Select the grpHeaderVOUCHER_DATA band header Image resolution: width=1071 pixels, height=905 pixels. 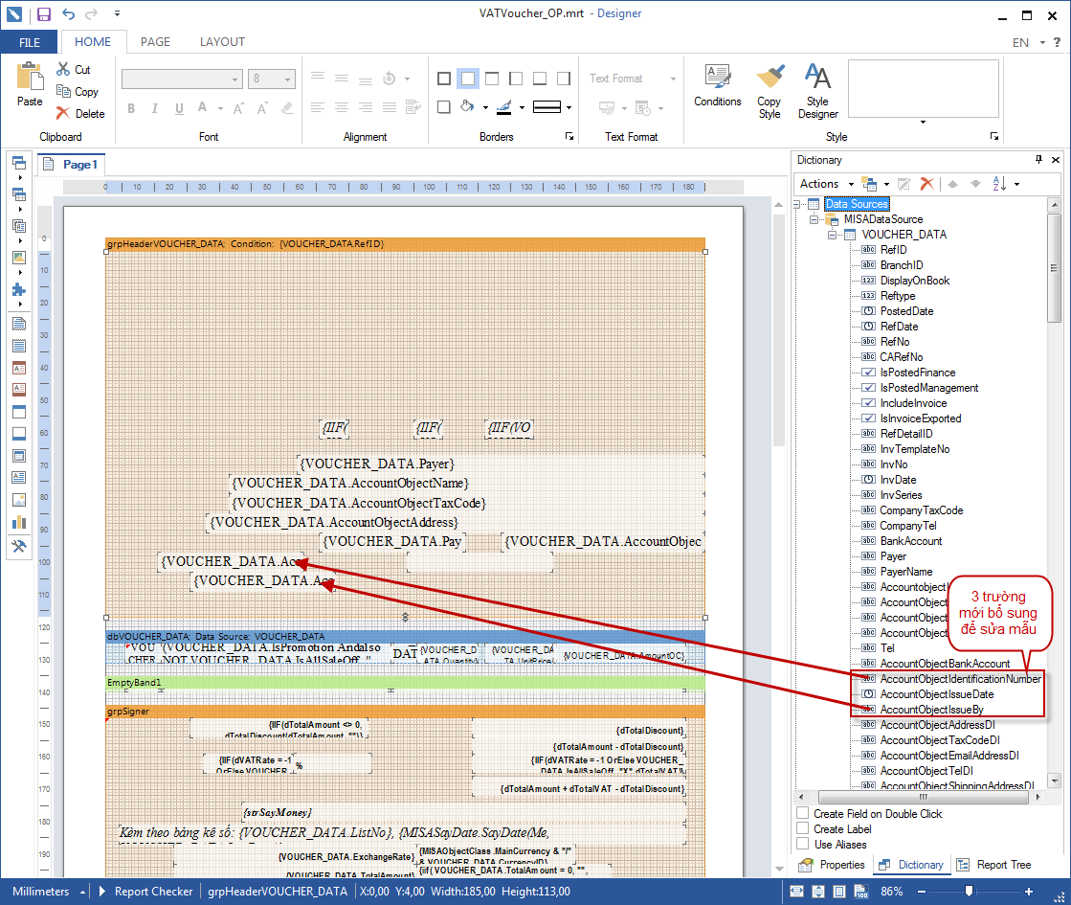click(x=405, y=243)
